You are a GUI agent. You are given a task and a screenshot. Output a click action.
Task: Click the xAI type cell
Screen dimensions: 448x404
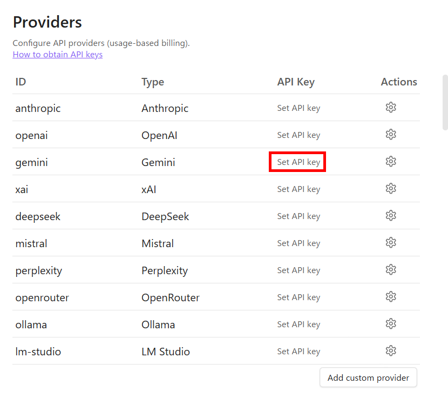click(x=148, y=189)
